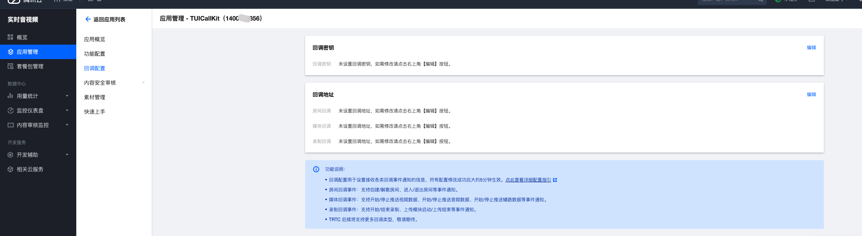Expand the 内容安全审核 submenu arrow
Screen dimensions: 862x236
(143, 82)
